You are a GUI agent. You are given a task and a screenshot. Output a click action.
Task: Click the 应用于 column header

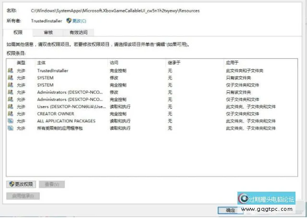click(x=232, y=63)
